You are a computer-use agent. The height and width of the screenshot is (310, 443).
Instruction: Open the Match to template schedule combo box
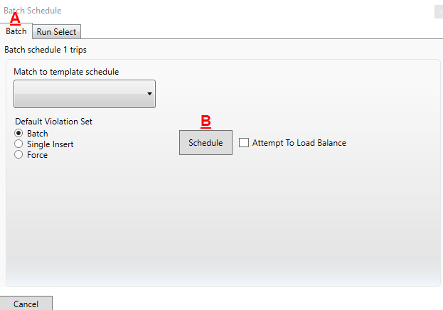[85, 94]
